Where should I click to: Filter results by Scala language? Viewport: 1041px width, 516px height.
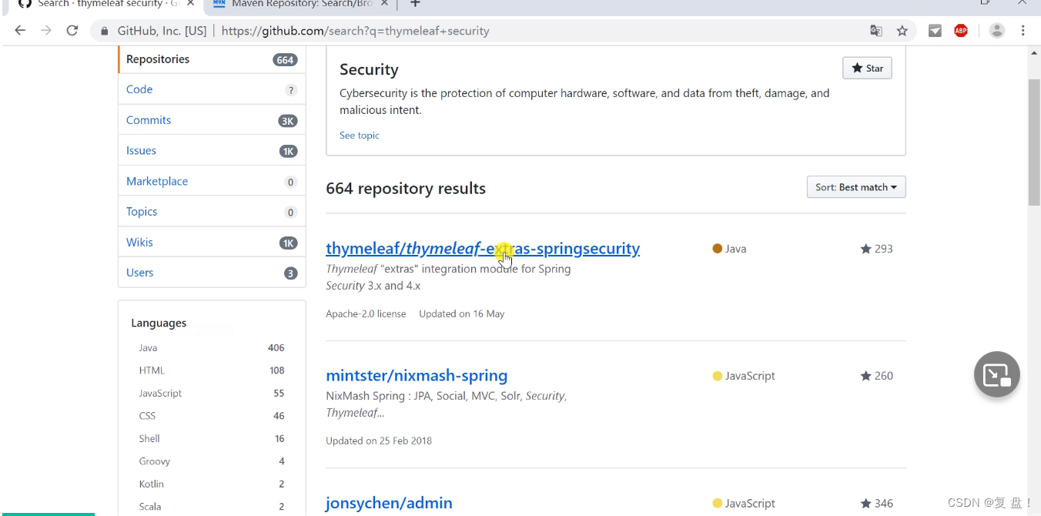[x=212, y=506]
